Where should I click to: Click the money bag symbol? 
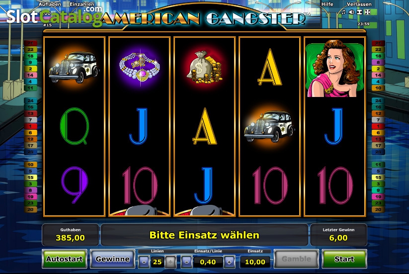(x=205, y=67)
